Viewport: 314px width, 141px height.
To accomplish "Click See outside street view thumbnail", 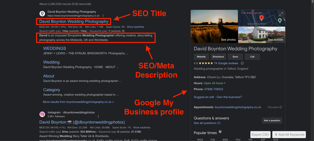I will 262,35.
